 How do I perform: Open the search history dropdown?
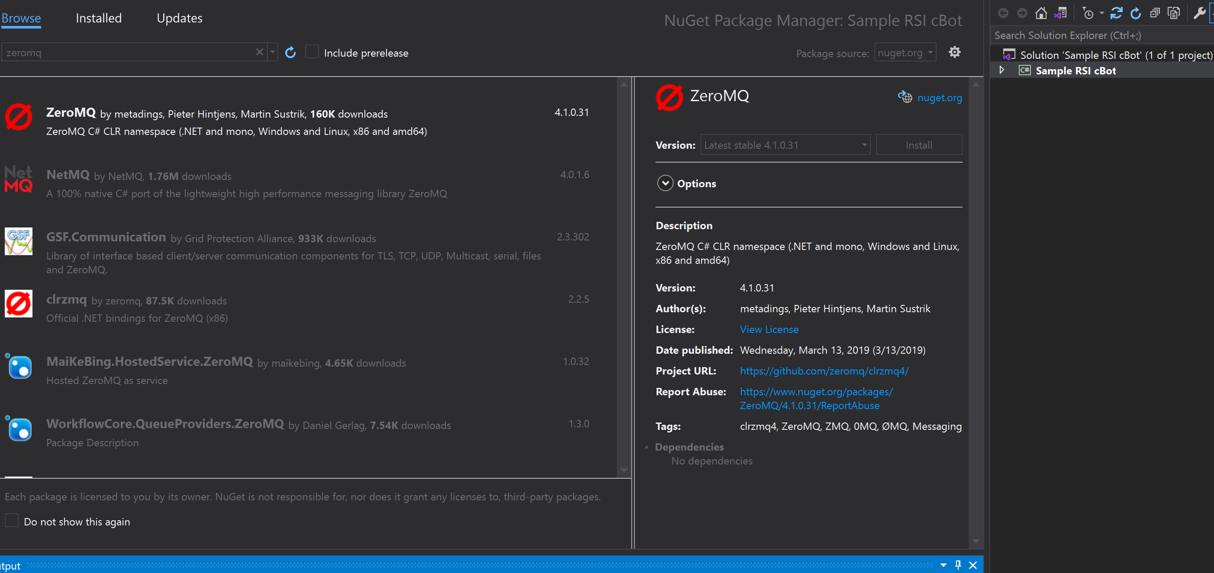[272, 52]
